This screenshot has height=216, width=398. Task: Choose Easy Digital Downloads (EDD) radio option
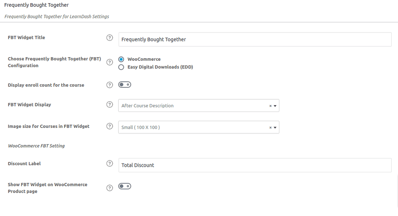pyautogui.click(x=121, y=67)
